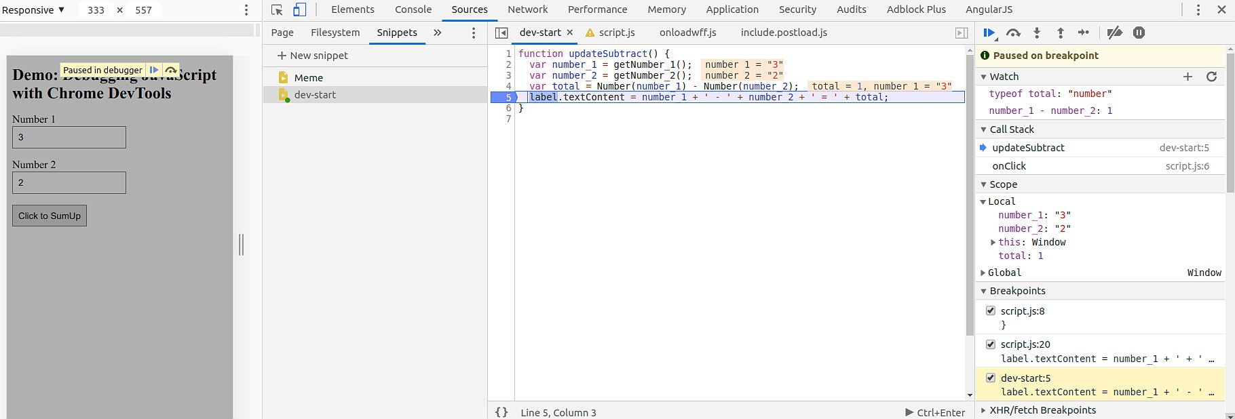1235x419 pixels.
Task: Open the onloadwff.js editor tab
Action: (x=688, y=33)
